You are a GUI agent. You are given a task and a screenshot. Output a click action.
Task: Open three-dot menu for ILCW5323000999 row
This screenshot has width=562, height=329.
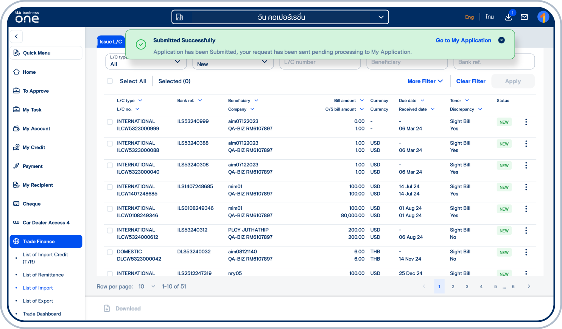pyautogui.click(x=526, y=122)
